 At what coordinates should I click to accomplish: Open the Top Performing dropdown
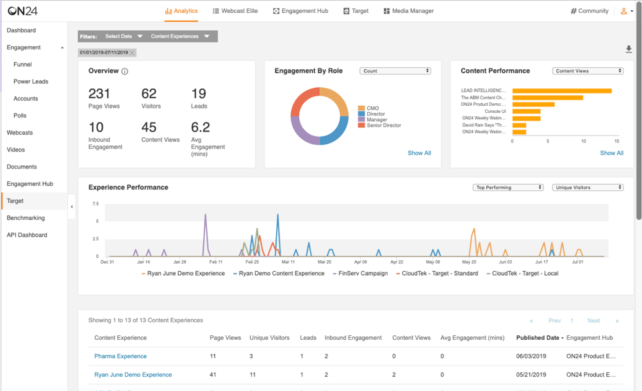508,188
